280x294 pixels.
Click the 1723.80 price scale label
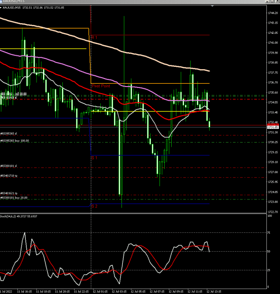click(x=272, y=202)
